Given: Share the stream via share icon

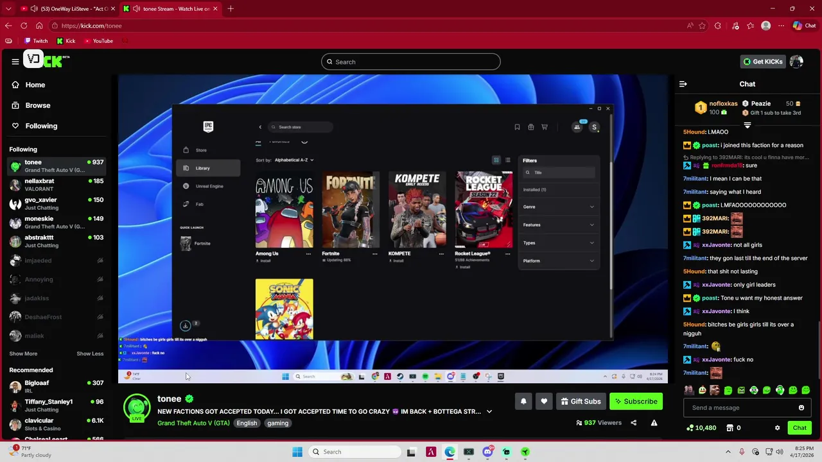Looking at the screenshot, I should [633, 423].
